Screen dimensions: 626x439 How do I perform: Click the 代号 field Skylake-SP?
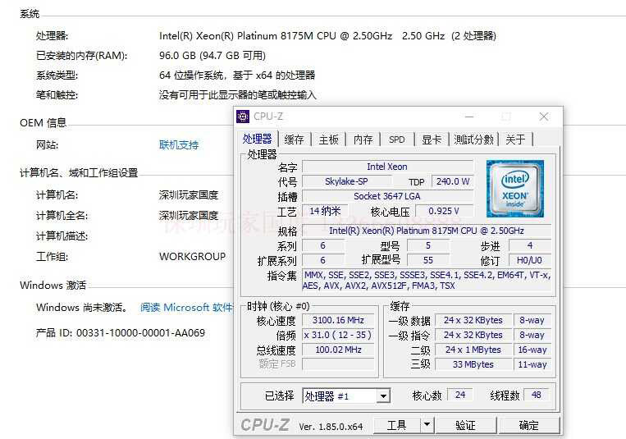click(346, 181)
